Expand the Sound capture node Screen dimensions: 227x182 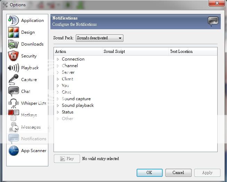pyautogui.click(x=58, y=99)
